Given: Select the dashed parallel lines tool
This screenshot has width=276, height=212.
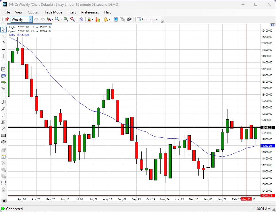Looking at the screenshot, I should (3, 129).
